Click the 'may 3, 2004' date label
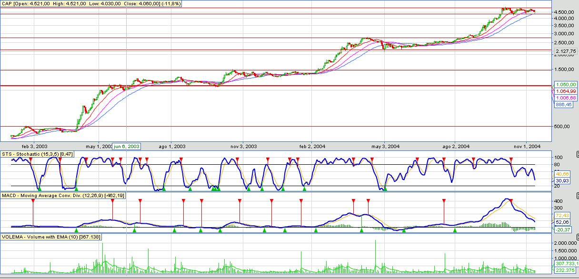 click(386, 146)
